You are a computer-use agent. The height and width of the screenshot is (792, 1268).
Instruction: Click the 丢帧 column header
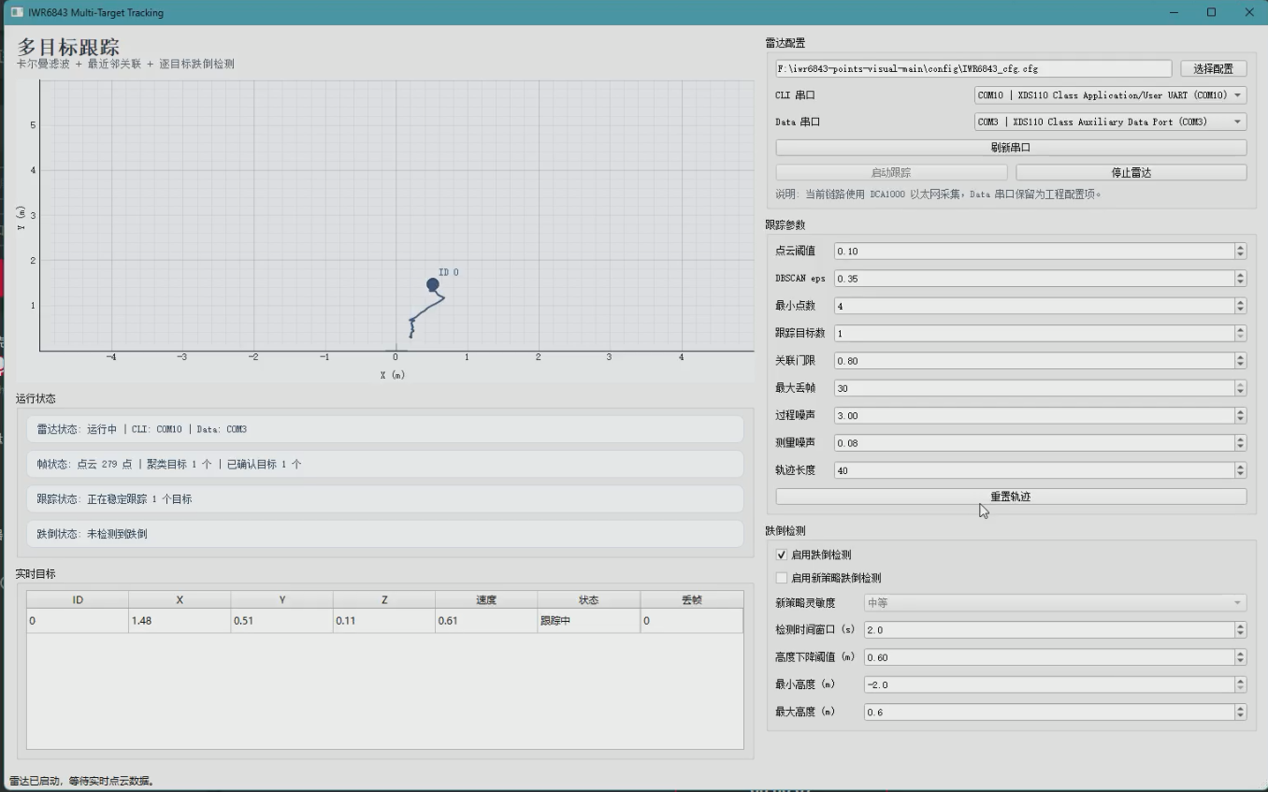(x=691, y=599)
